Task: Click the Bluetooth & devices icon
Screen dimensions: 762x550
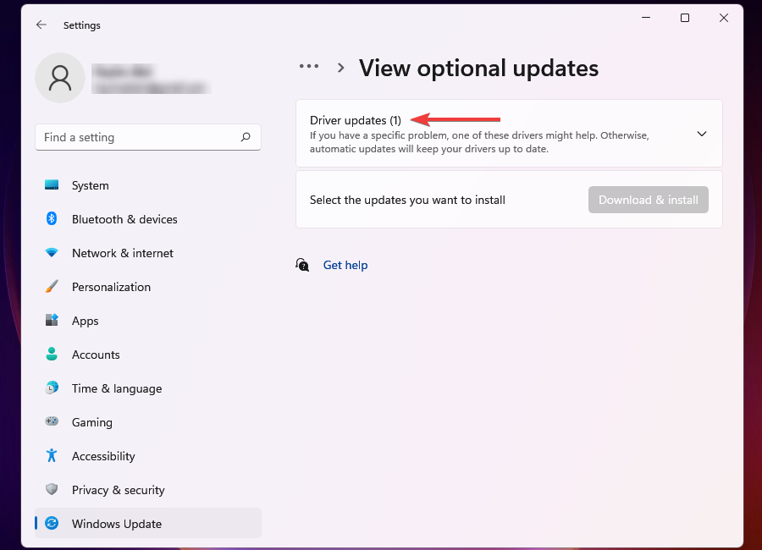Action: tap(52, 219)
